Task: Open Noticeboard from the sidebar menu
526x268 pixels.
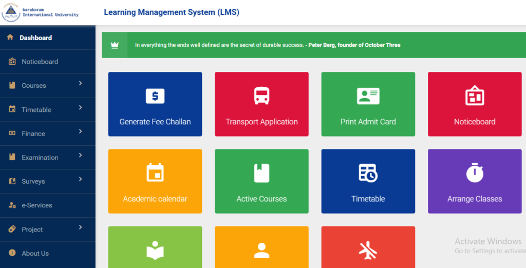Action: (48, 62)
